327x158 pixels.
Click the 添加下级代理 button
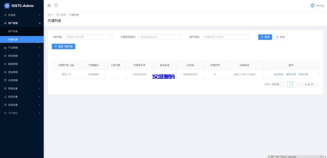tap(64, 47)
